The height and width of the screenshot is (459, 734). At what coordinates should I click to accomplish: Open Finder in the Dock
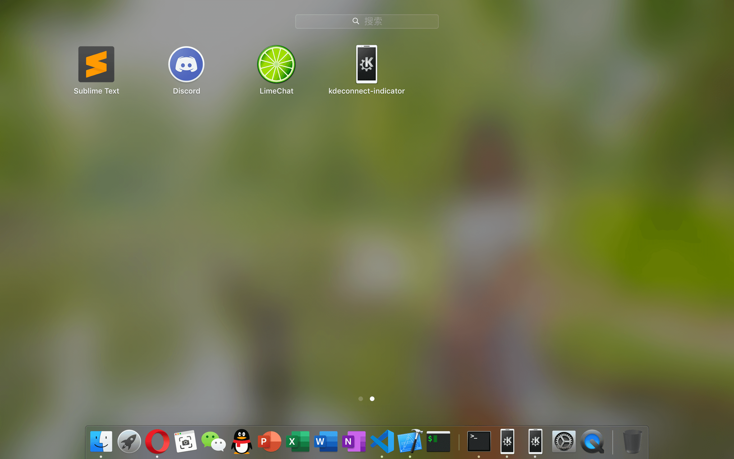[x=101, y=442]
